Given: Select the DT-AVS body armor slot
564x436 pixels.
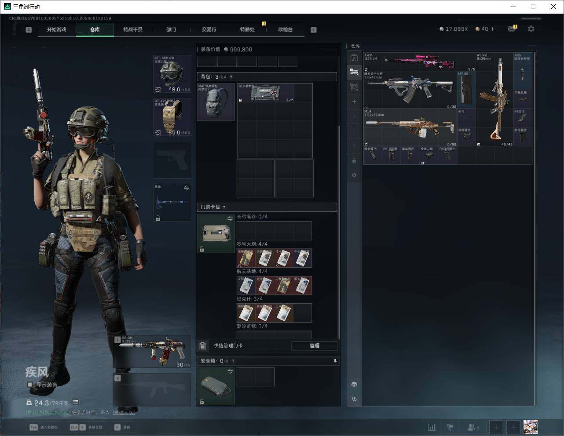Looking at the screenshot, I should pos(172,117).
